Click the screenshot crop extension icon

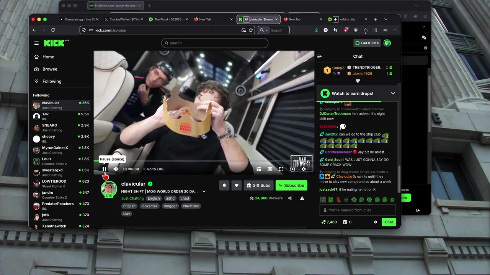pyautogui.click(x=335, y=30)
